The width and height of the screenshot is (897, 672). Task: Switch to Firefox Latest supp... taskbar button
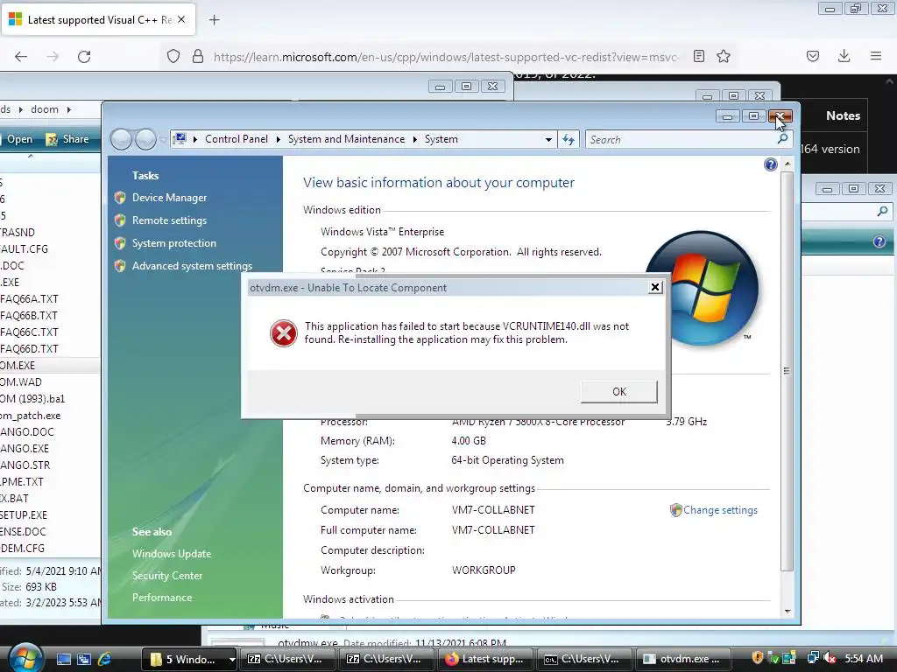click(484, 659)
